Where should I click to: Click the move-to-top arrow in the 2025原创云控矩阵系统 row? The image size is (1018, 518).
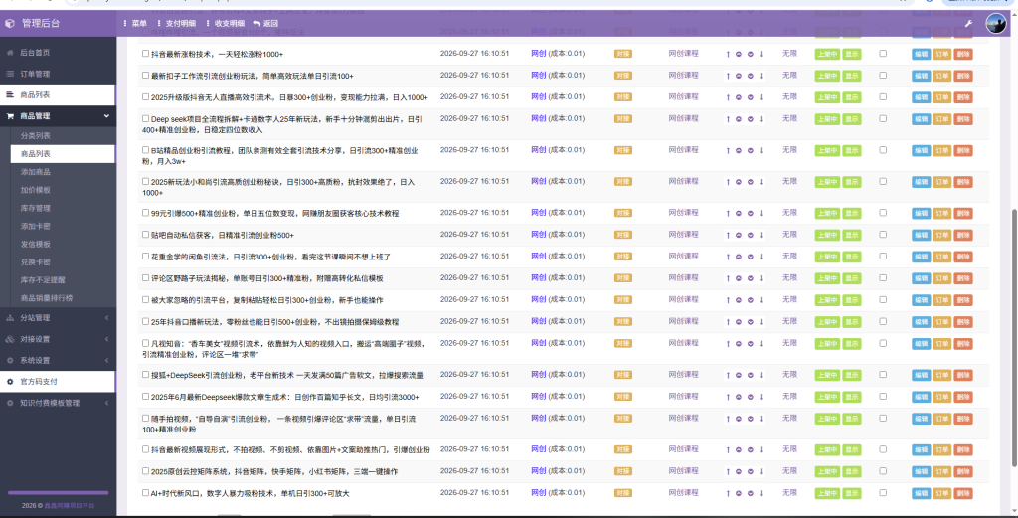click(728, 471)
